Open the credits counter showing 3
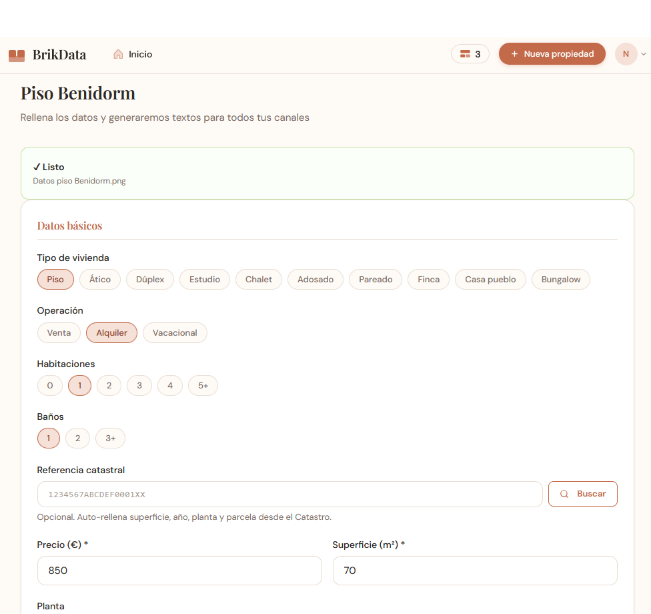The height and width of the screenshot is (614, 651). (470, 54)
